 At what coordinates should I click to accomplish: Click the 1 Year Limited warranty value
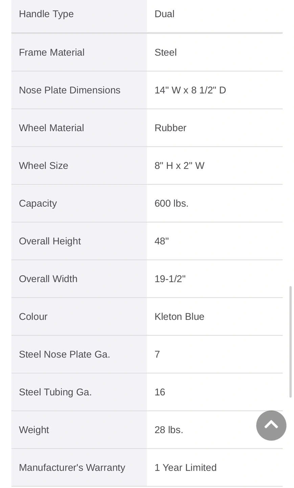coord(185,468)
